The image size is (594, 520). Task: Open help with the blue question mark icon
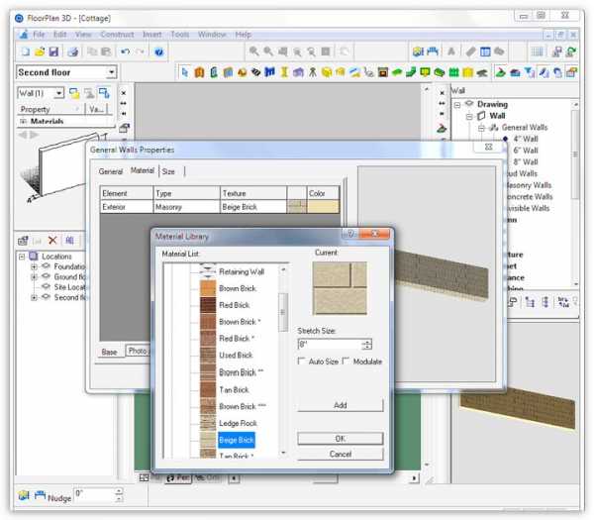point(158,52)
